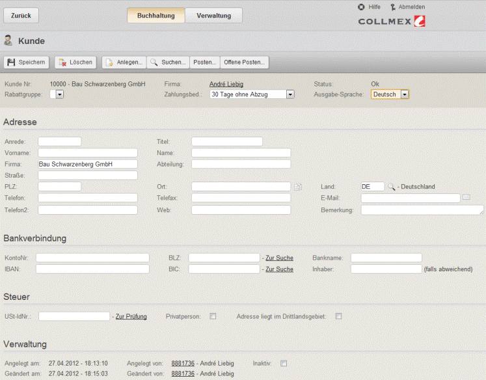486x380 pixels.
Task: Open 8881736 link beside Geändert von
Action: (x=183, y=373)
